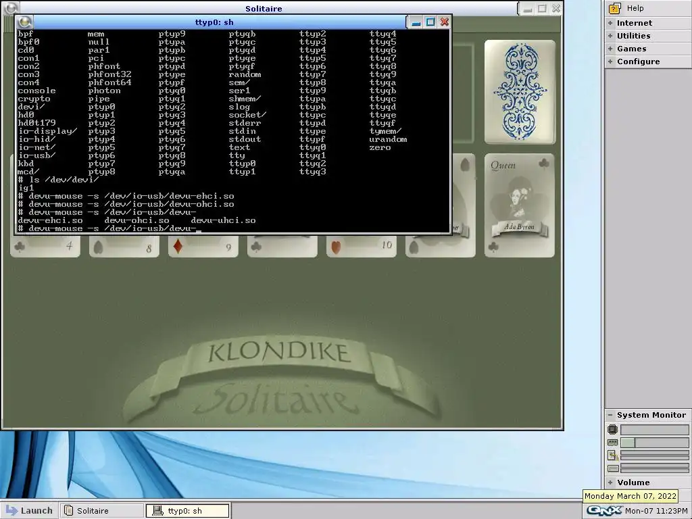The height and width of the screenshot is (519, 692).
Task: Open the ttyp0 terminal window menu orb
Action: (x=25, y=22)
